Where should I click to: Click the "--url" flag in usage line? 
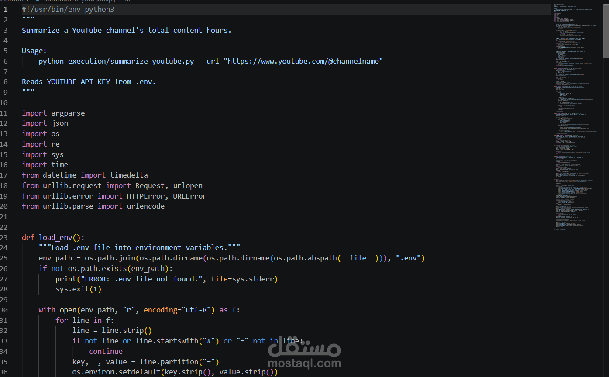click(x=209, y=61)
